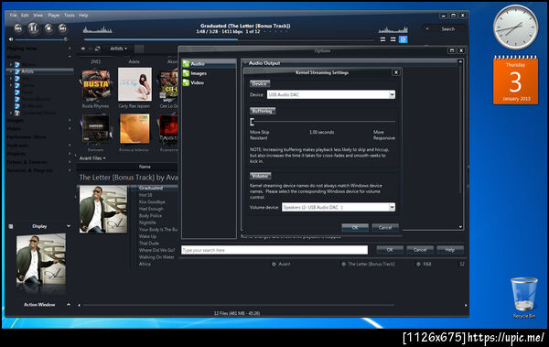Expand the Podcasts sidebar section

70,145
